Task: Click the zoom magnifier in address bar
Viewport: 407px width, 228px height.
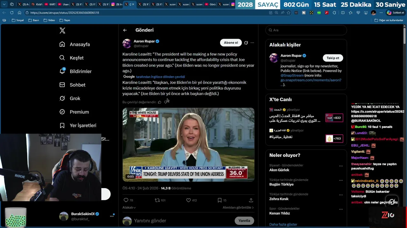Action: (x=276, y=13)
